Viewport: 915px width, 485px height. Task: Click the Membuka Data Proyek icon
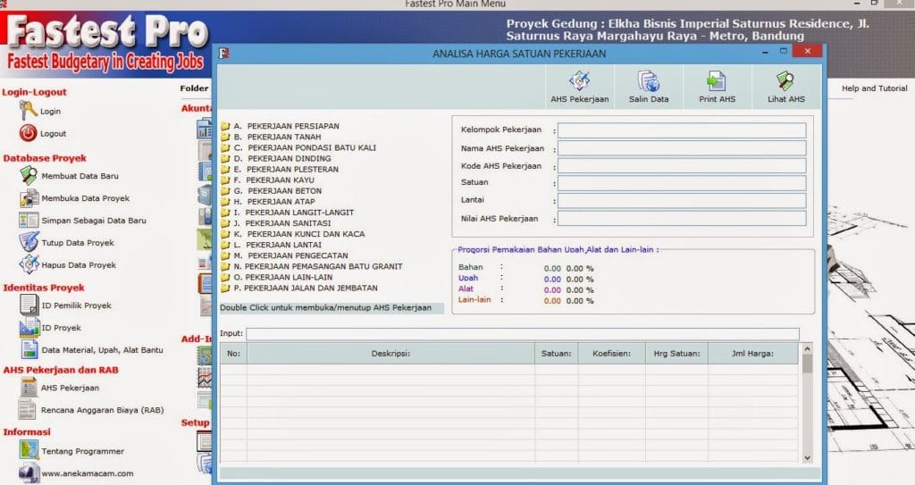click(x=29, y=198)
